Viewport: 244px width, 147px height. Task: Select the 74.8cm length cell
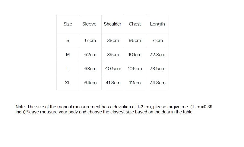coord(157,83)
